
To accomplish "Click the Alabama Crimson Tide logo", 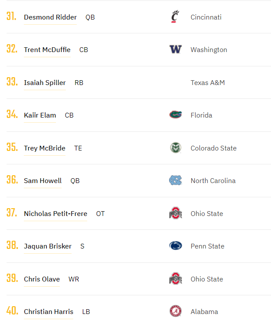I will click(x=175, y=311).
